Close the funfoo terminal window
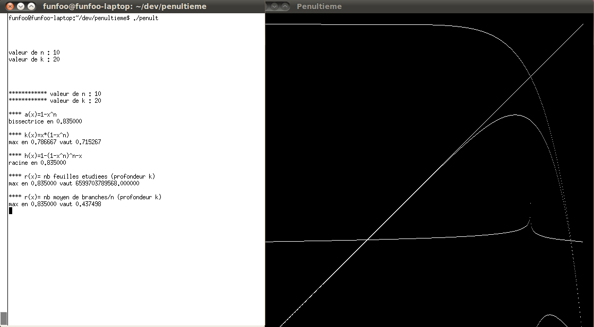 10,6
